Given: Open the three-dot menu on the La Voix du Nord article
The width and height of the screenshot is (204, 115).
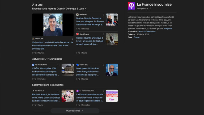Looking at the screenshot, I should click(59, 65).
